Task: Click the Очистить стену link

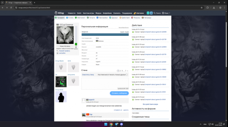Action: click(88, 75)
